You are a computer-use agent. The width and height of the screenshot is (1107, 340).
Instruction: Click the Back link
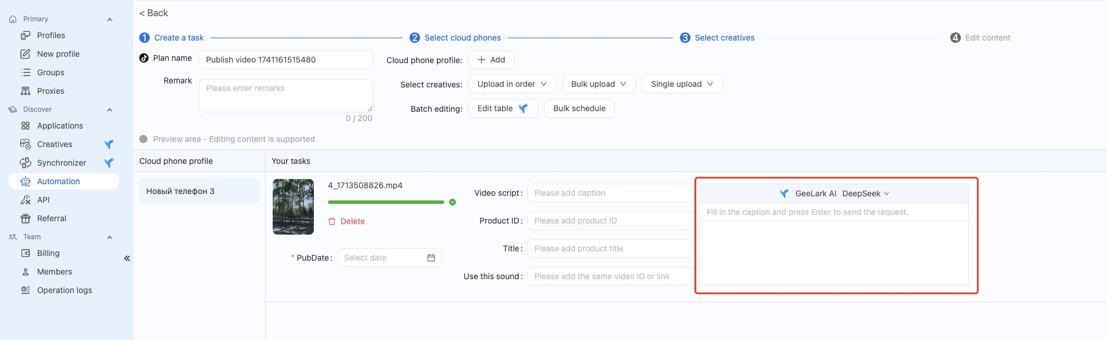pyautogui.click(x=154, y=13)
